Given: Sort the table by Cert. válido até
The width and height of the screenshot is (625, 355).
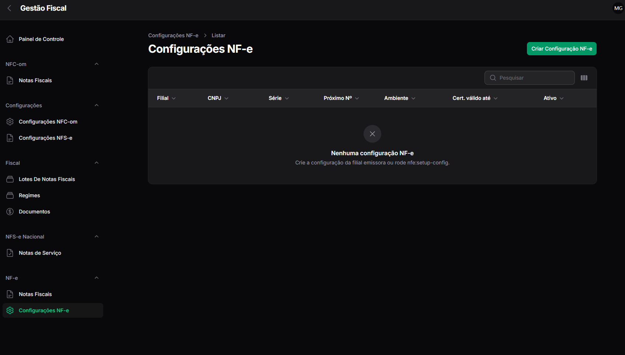Looking at the screenshot, I should [x=475, y=98].
